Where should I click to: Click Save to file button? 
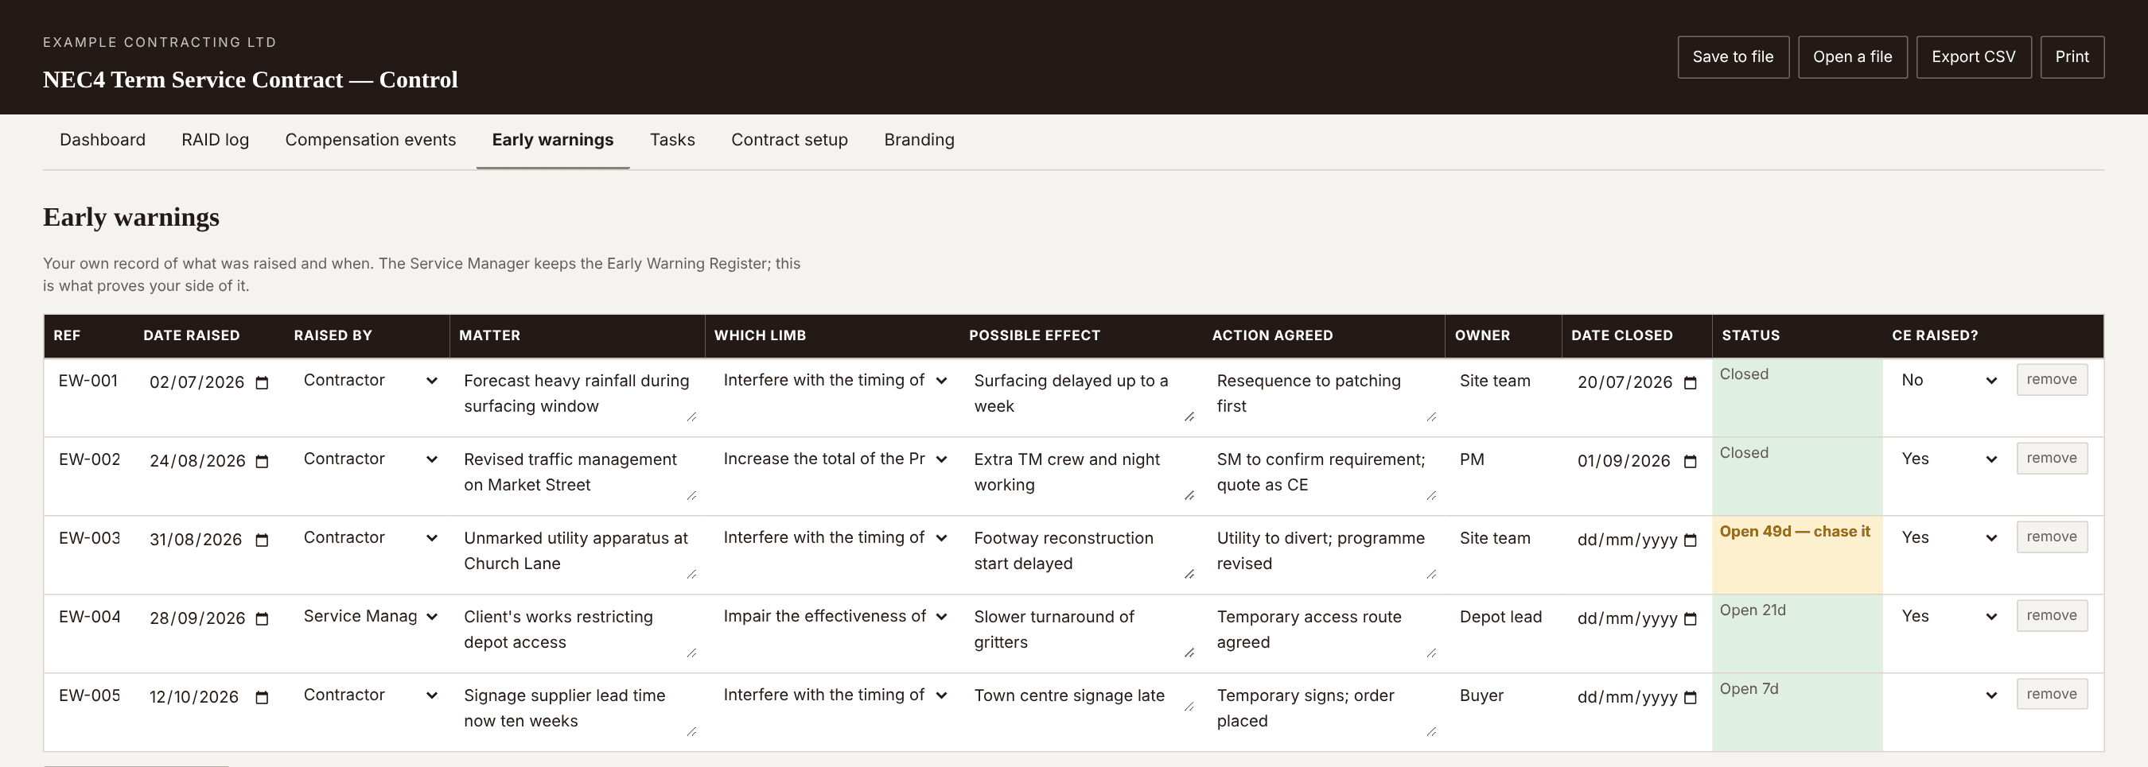click(1733, 56)
